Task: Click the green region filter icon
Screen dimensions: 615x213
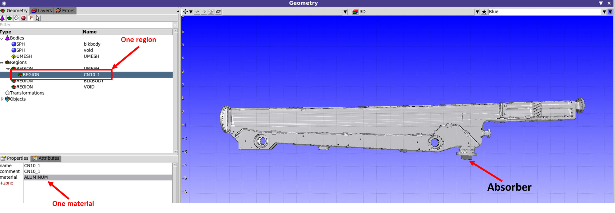Action: pos(10,18)
